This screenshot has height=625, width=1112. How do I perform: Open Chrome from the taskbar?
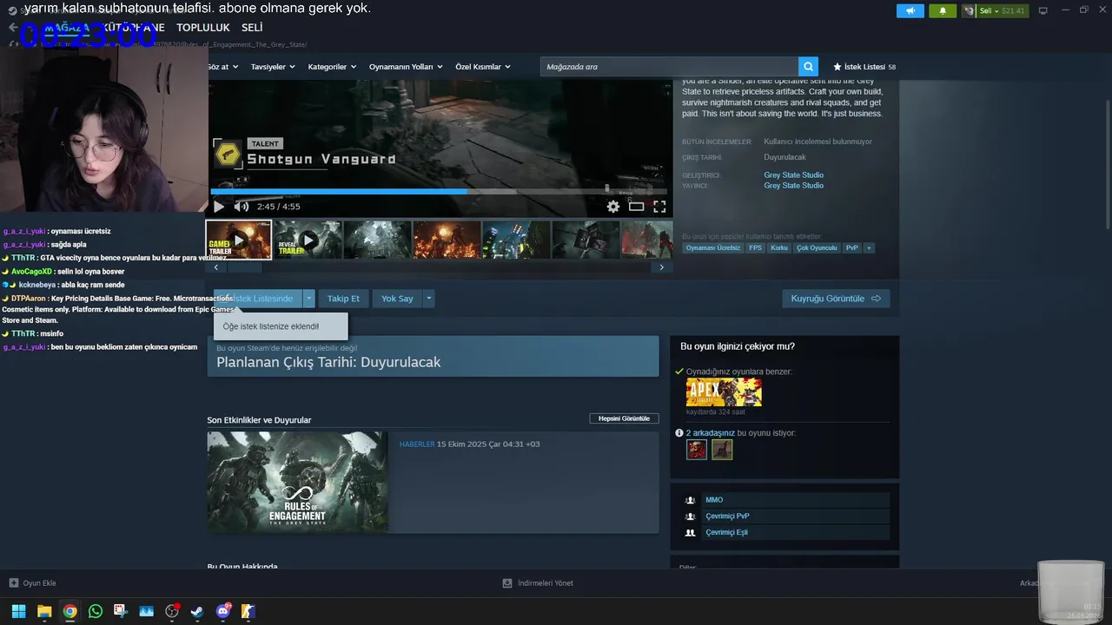click(x=69, y=611)
